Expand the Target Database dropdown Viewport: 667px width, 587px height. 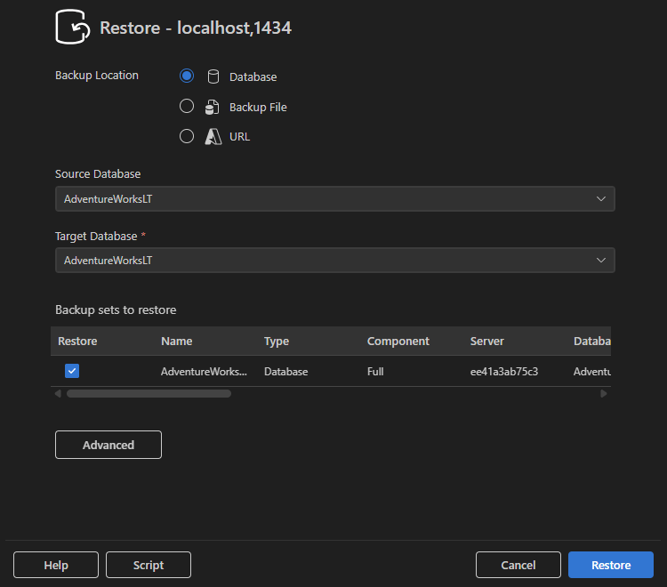pyautogui.click(x=334, y=261)
